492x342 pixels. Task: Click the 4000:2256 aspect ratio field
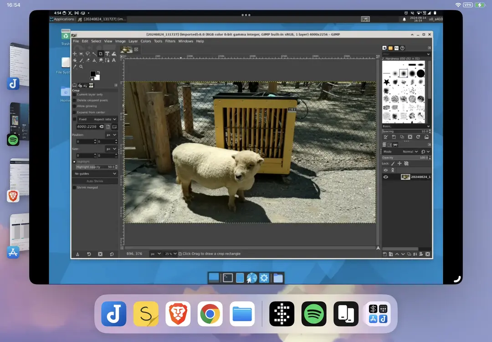click(x=86, y=127)
